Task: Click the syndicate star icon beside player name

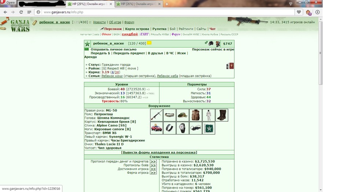Action: click(87, 44)
